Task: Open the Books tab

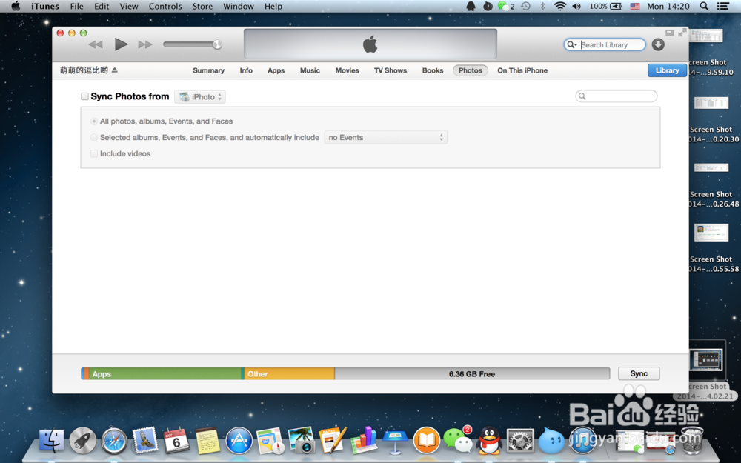Action: 433,70
